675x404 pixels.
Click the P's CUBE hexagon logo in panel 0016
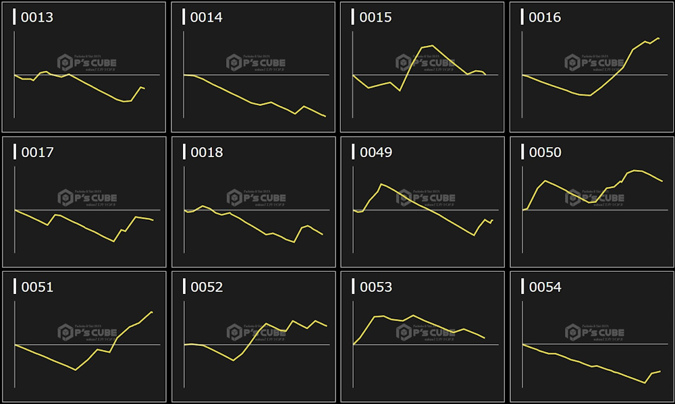[x=573, y=63]
